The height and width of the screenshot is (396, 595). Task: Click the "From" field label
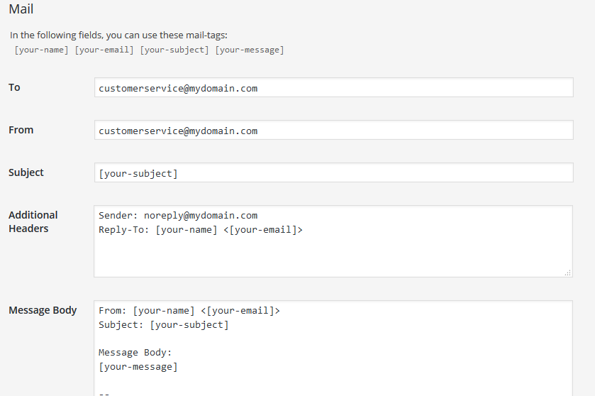point(21,130)
